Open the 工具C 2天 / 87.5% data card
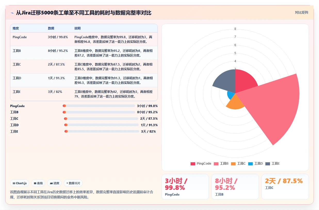319x210 pixels. tap(285, 187)
